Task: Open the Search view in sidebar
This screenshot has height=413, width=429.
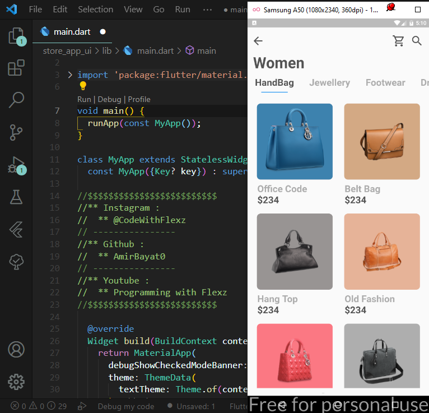Action: pyautogui.click(x=16, y=100)
